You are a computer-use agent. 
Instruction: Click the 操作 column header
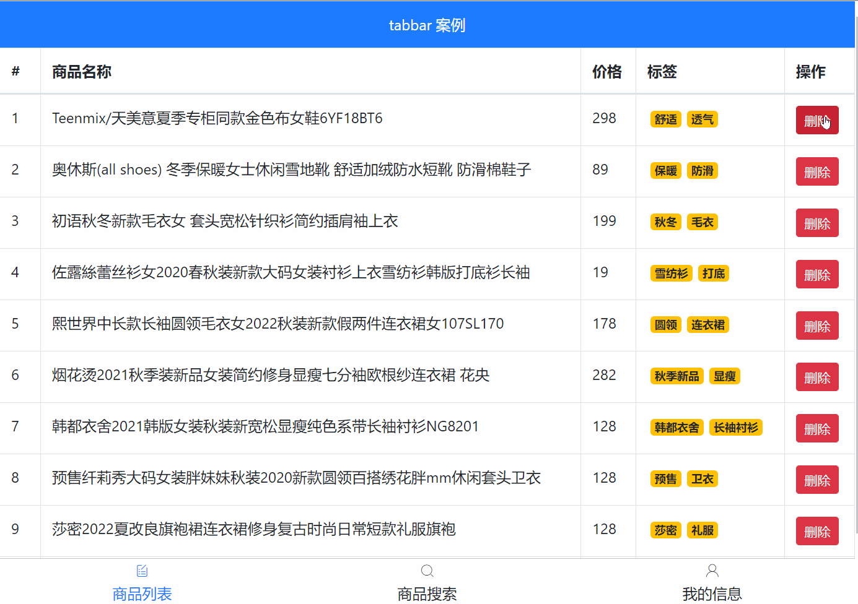811,72
